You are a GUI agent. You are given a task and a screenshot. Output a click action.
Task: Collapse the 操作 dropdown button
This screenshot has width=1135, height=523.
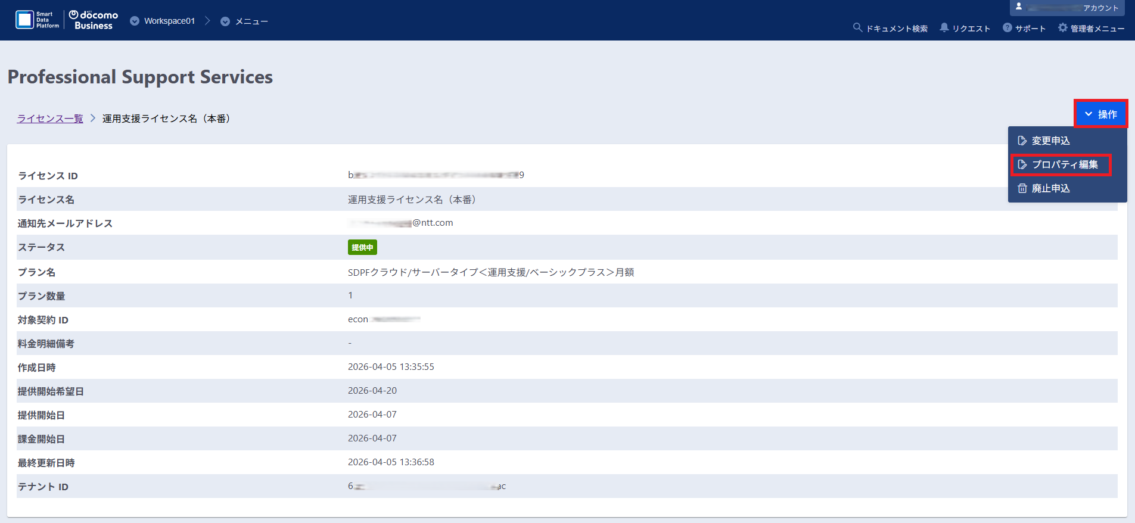click(1100, 114)
